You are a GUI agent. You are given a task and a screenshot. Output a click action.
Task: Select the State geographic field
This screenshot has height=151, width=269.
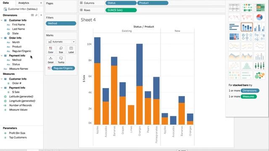[x=15, y=34]
